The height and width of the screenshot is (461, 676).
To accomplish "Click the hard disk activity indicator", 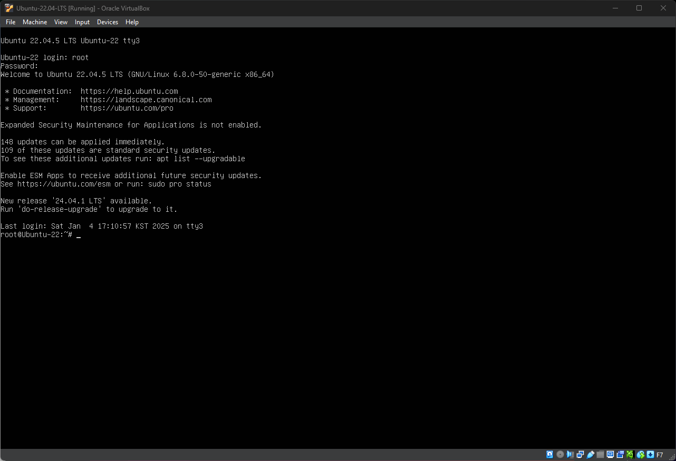I will pos(549,455).
